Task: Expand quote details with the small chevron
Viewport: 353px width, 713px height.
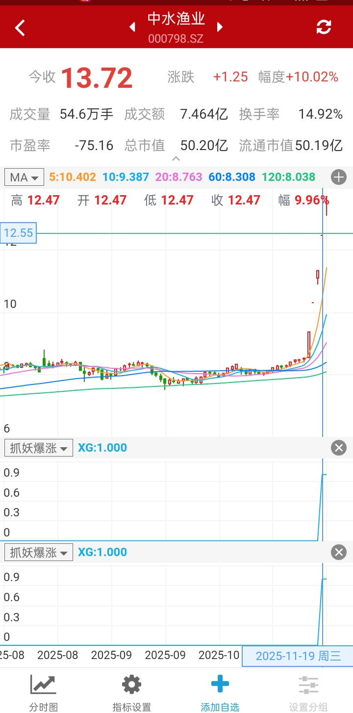Action: coord(176,158)
